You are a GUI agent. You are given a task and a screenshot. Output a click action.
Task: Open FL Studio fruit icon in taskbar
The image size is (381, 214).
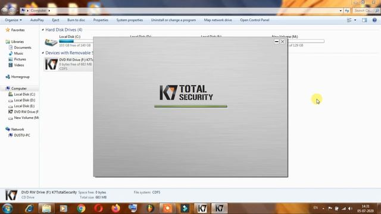(151, 209)
